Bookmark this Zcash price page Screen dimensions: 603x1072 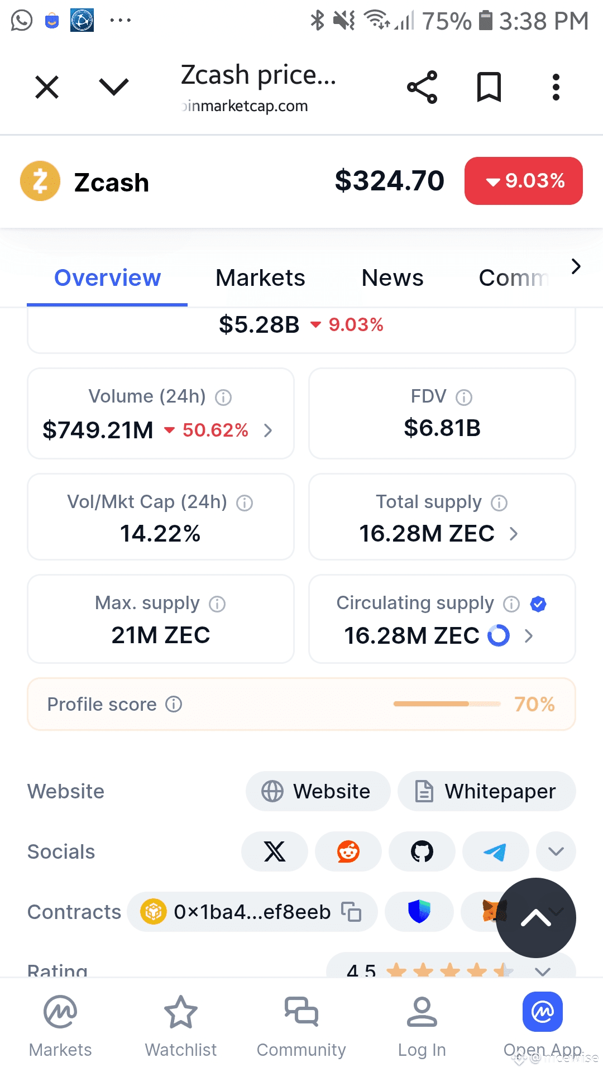click(x=489, y=87)
